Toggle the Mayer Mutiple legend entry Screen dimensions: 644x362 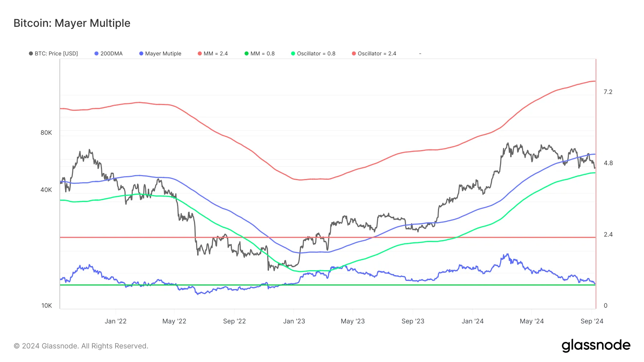[x=160, y=54]
